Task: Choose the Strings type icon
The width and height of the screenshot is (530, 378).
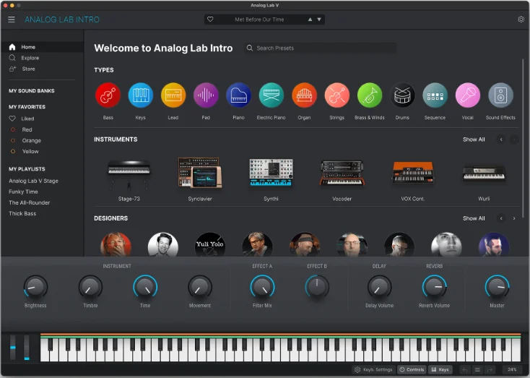Action: click(x=337, y=95)
